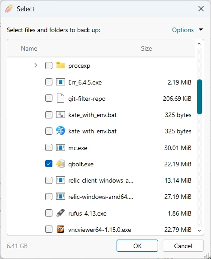Select the relic-windows-amd64 file row
Viewport: 211px width, 259px height.
click(101, 197)
